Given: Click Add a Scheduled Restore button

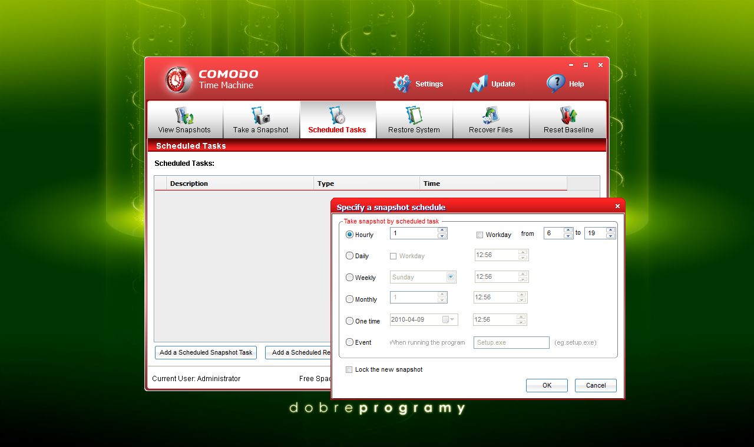Looking at the screenshot, I should [298, 352].
